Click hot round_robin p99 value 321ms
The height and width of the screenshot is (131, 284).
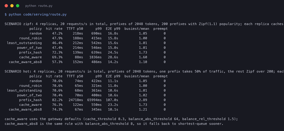click(x=97, y=86)
